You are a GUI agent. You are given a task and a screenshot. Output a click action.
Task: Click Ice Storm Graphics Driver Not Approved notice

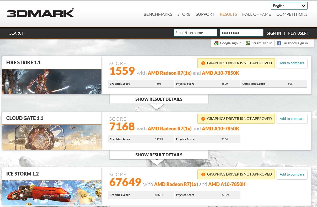click(x=236, y=174)
